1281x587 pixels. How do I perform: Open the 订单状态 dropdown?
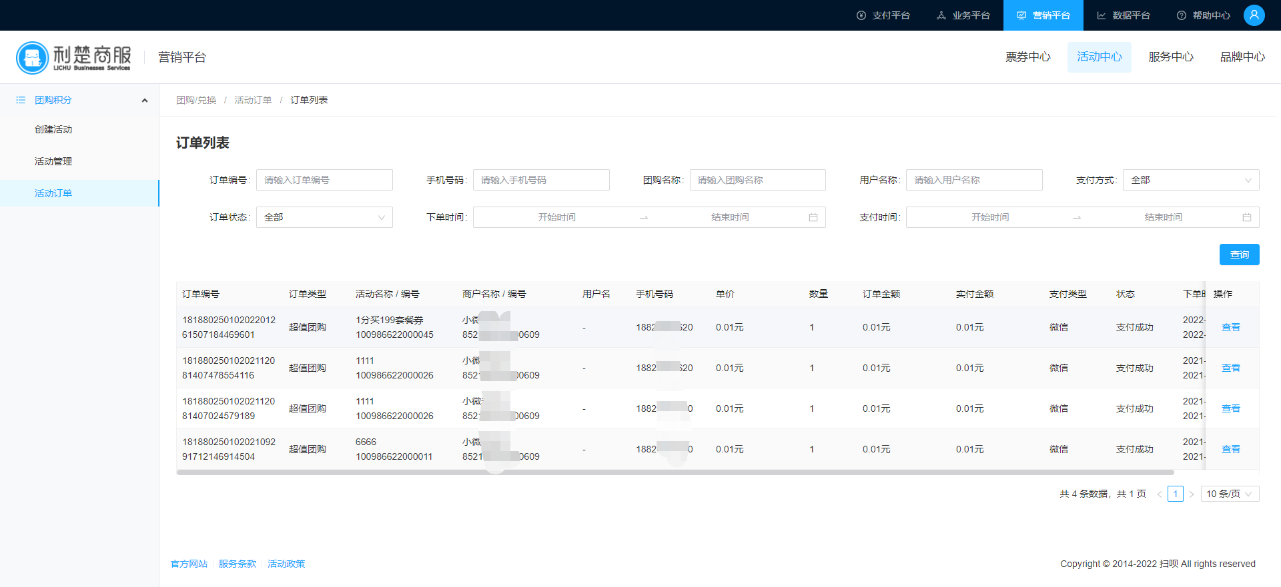(x=324, y=217)
